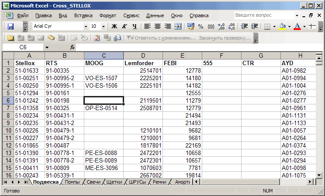Open the Вставка menu
The width and height of the screenshot is (325, 196).
click(83, 15)
